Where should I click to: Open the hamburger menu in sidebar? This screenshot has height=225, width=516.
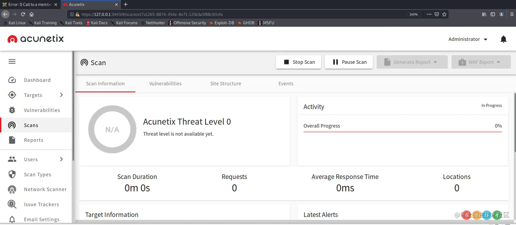point(12,62)
